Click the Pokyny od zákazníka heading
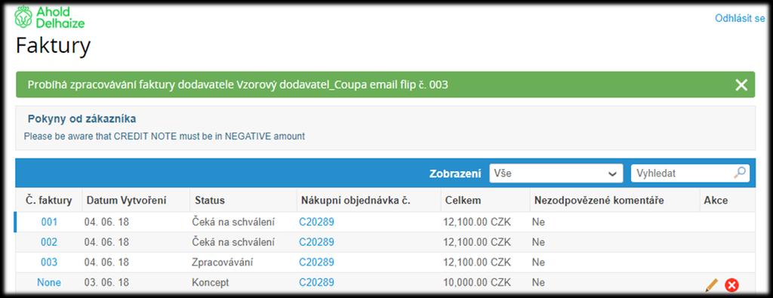 click(x=82, y=118)
